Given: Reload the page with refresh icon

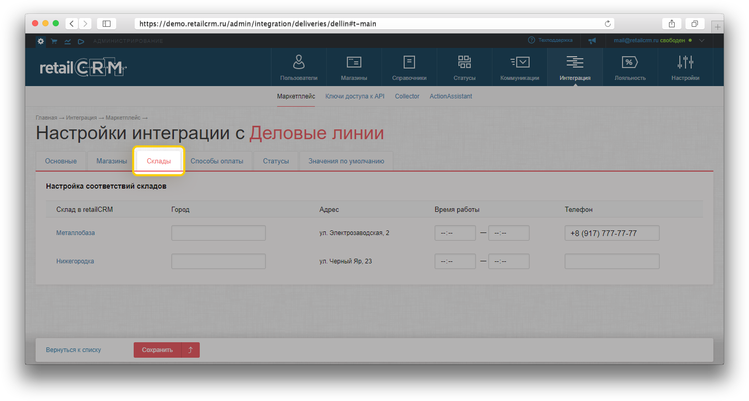Looking at the screenshot, I should point(608,24).
